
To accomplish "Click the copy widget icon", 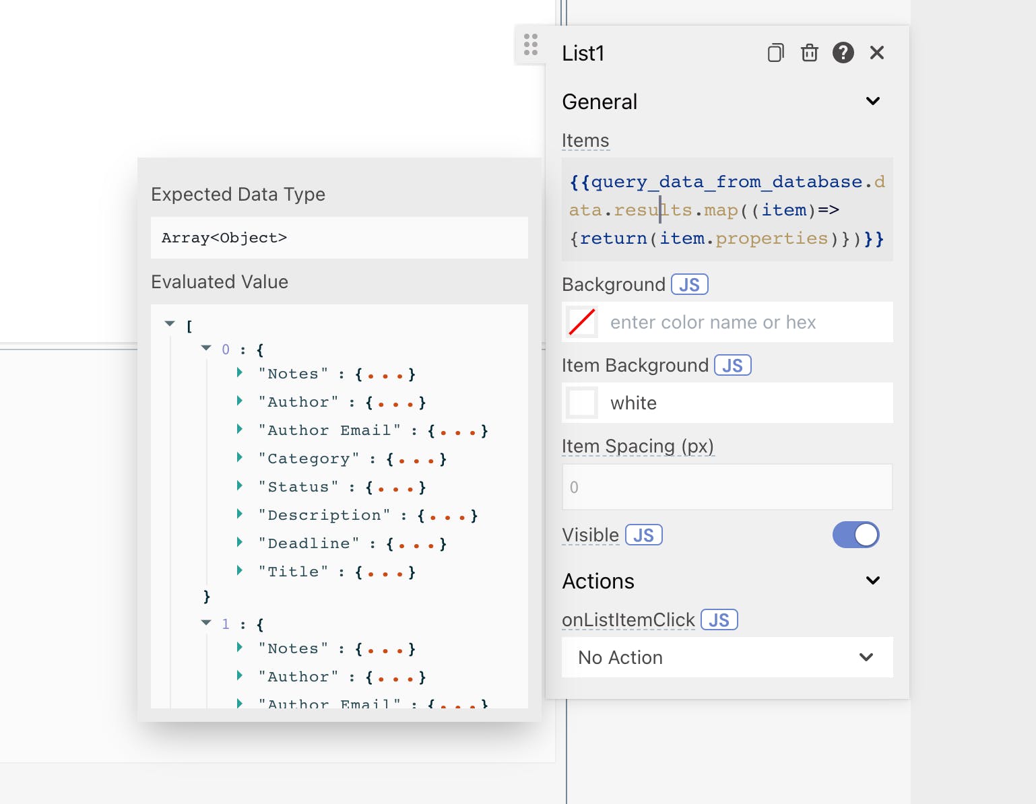I will pos(775,53).
